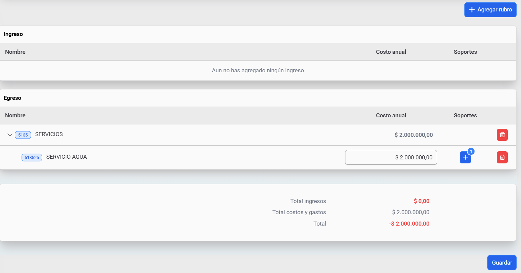Screen dimensions: 521x273
Task: Select the SERVICIO AGUA row name
Action: click(66, 157)
